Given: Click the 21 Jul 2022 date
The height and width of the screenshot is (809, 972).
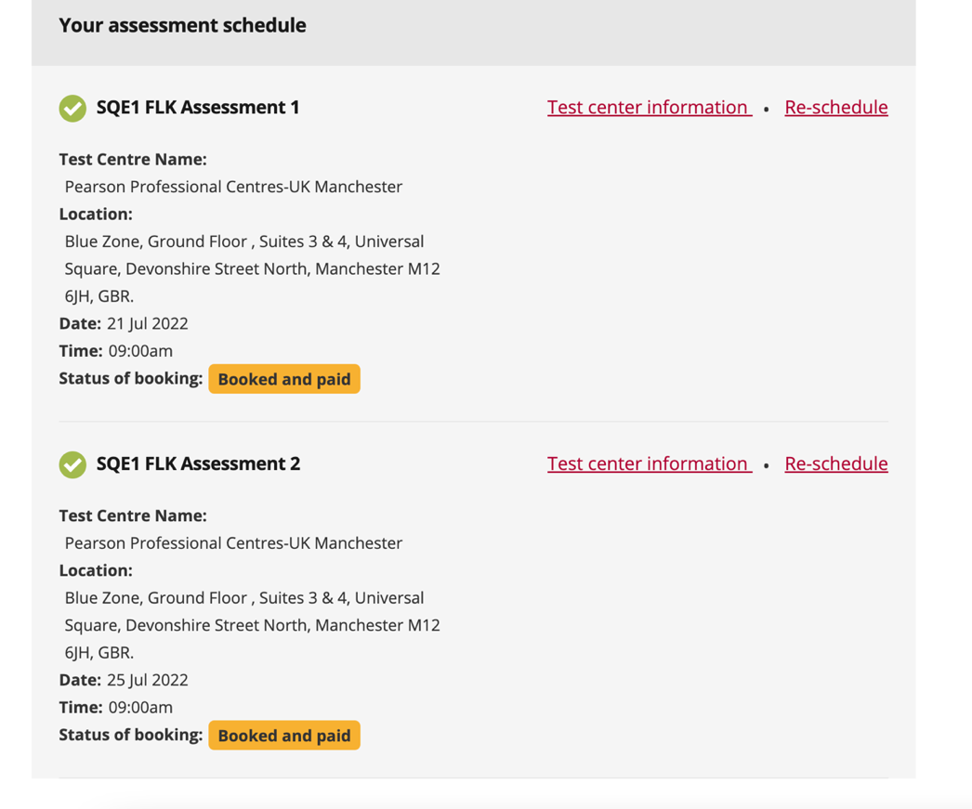Looking at the screenshot, I should tap(148, 324).
